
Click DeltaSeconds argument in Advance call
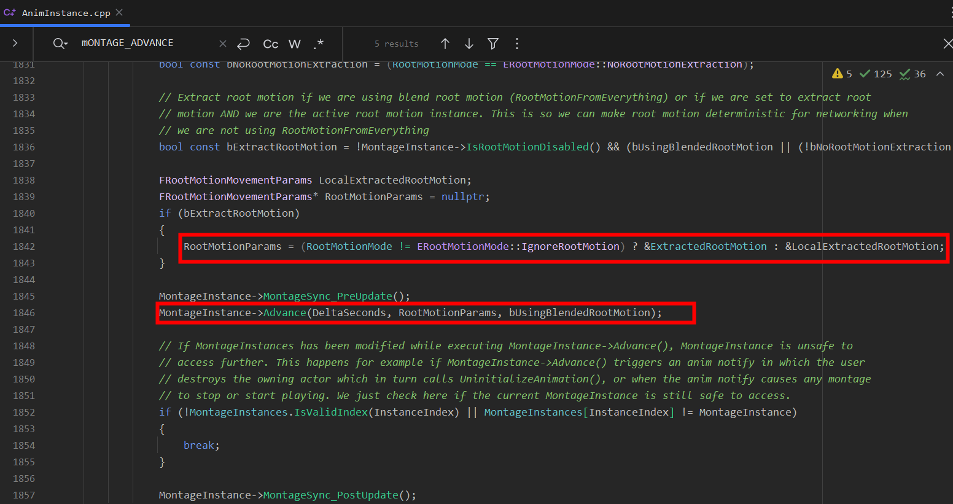349,312
